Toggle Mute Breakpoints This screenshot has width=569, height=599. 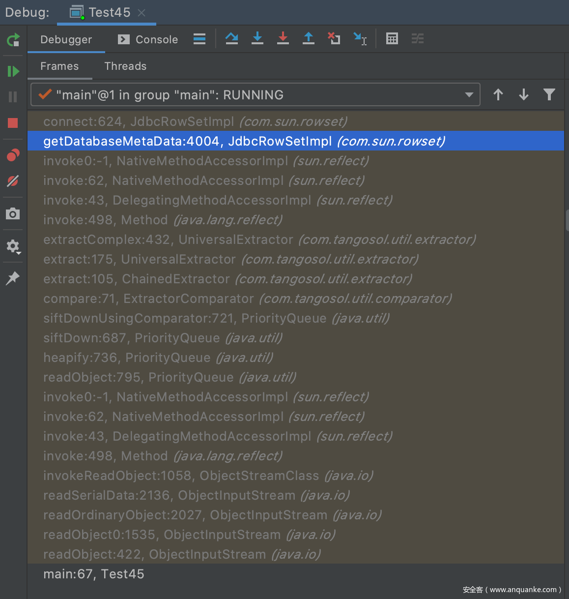(13, 181)
